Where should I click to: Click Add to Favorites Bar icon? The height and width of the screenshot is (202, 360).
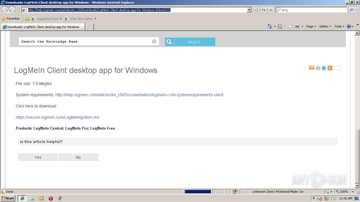click(27, 19)
